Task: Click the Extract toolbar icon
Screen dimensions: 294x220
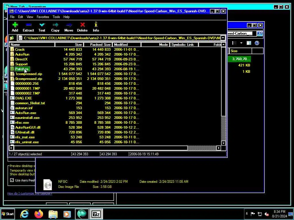Action: pos(28,25)
